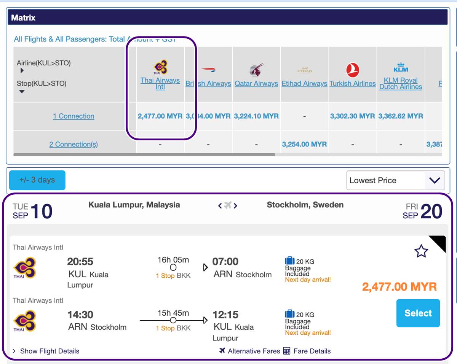
Task: Click the matrix horizontal scrollbar
Action: tap(144, 155)
